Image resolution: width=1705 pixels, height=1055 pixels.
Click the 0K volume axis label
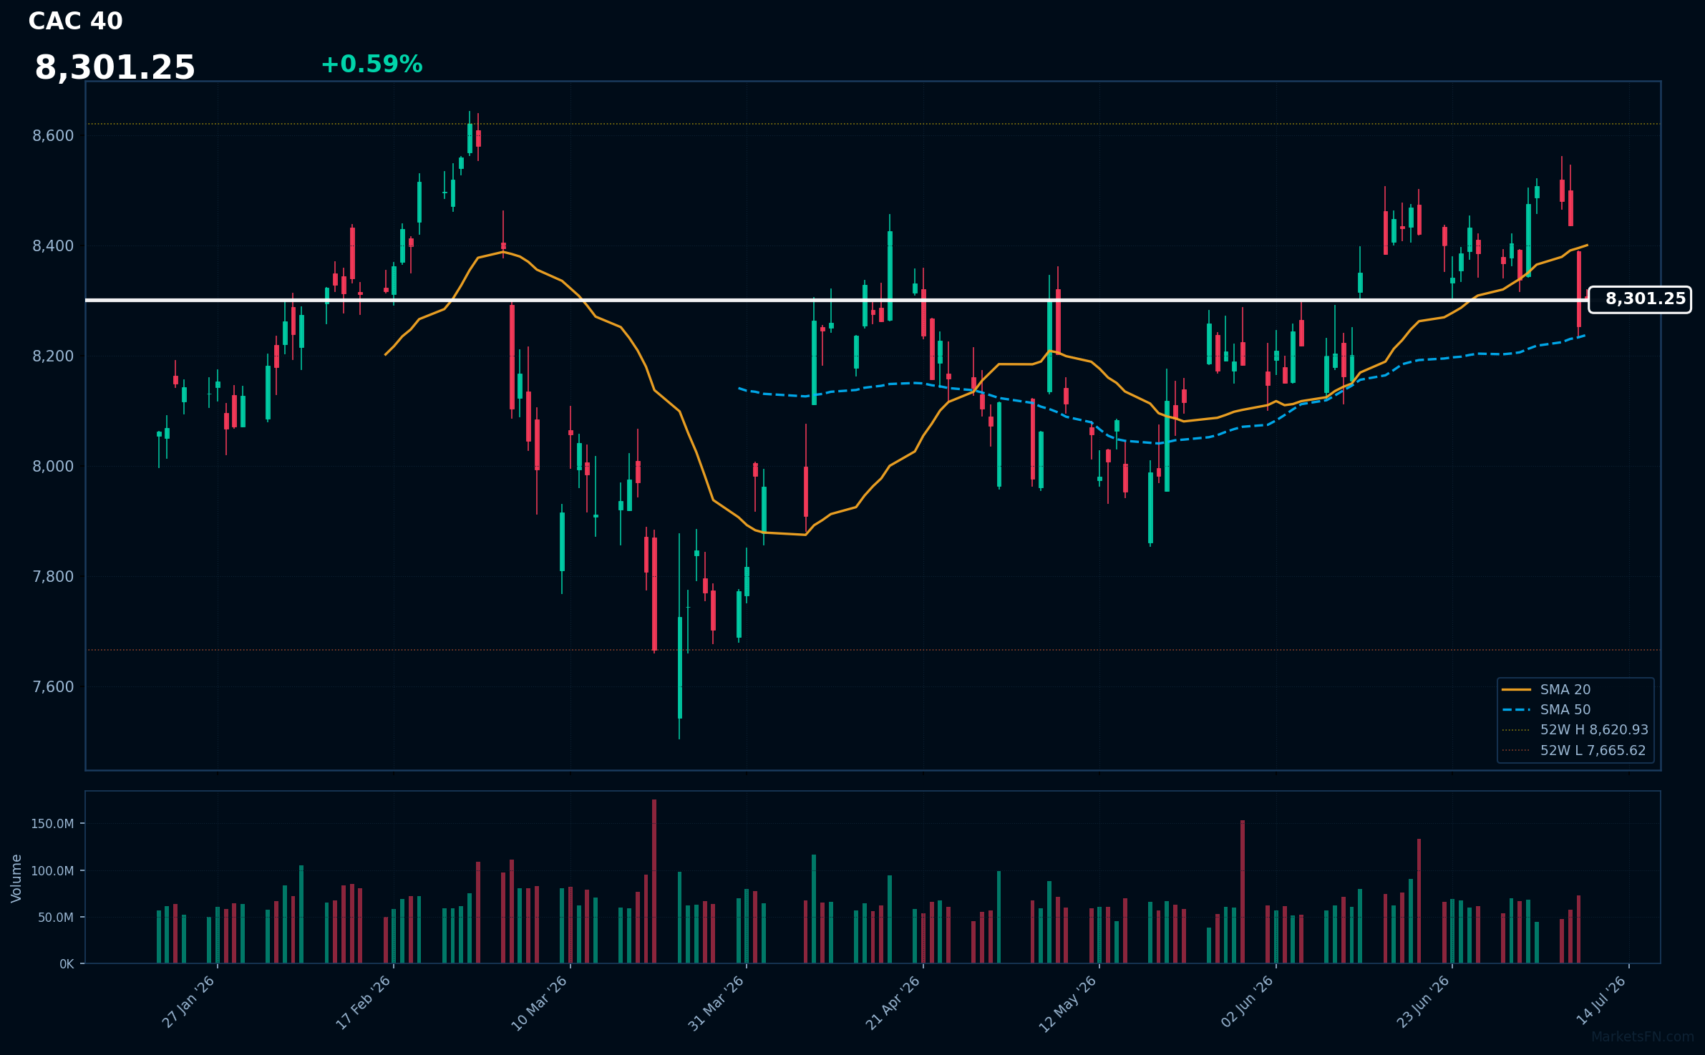click(67, 964)
